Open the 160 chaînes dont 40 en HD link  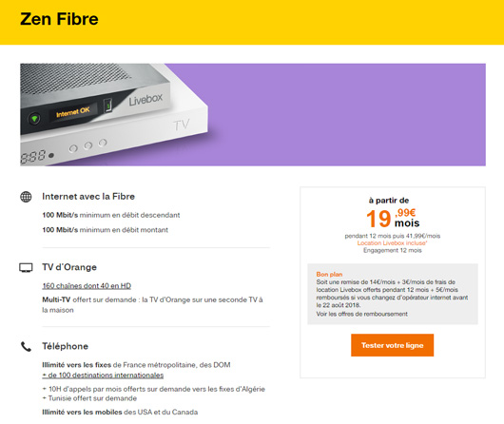87,286
